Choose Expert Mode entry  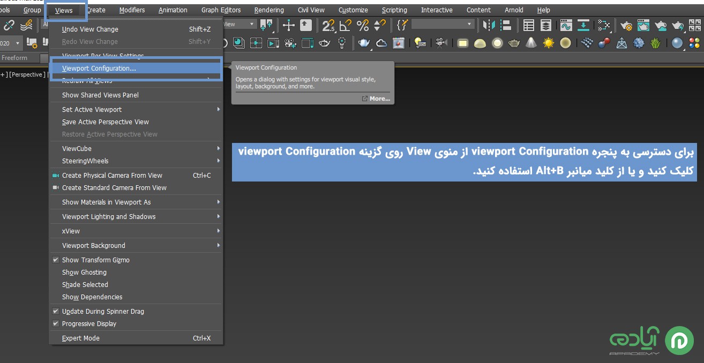(x=136, y=338)
